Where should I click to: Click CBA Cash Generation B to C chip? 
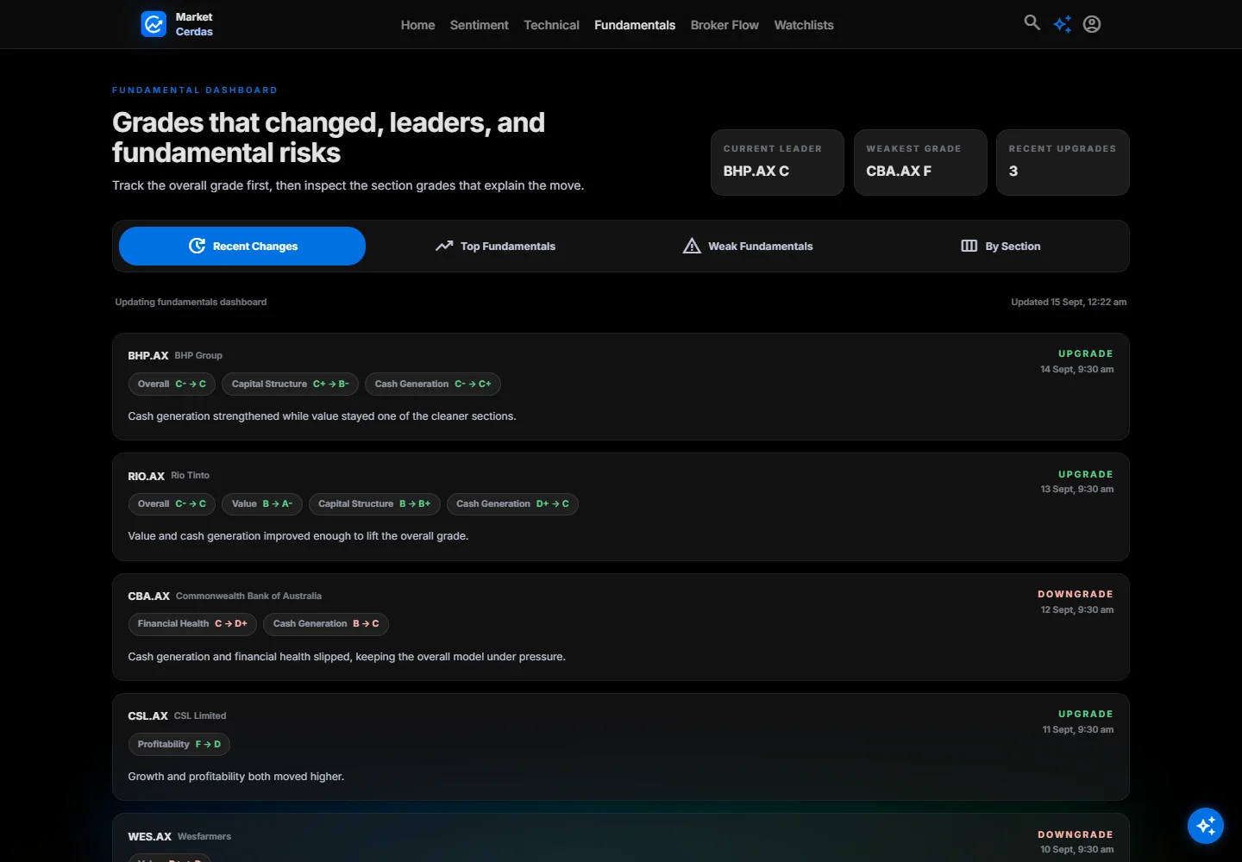(x=326, y=623)
